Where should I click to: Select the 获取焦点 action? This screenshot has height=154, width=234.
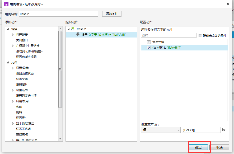pos(22,134)
